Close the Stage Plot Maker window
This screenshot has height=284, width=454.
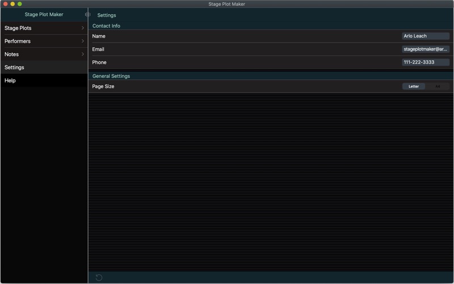coord(5,4)
